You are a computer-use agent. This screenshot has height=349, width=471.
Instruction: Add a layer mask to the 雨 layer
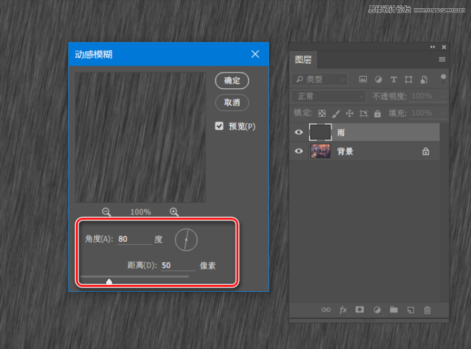[x=360, y=310]
